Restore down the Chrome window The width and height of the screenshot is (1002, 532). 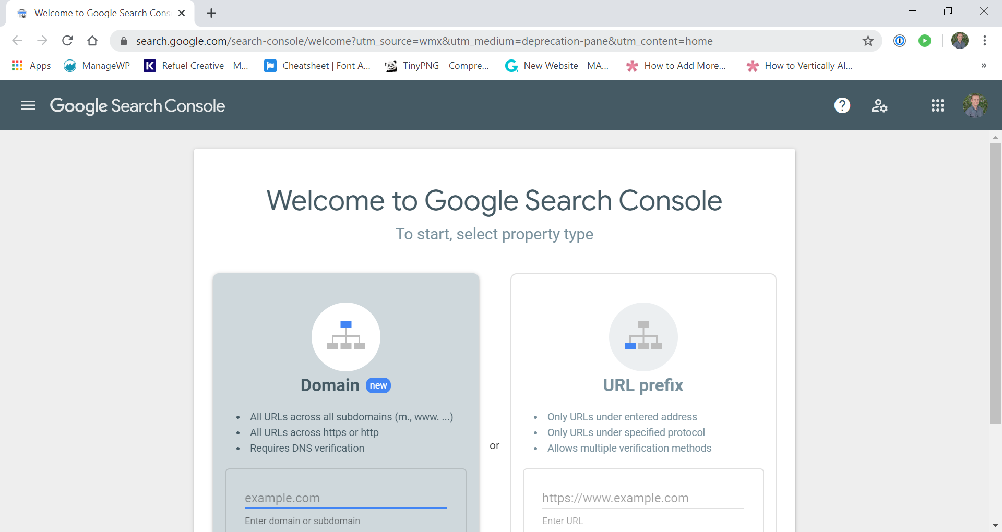click(948, 11)
